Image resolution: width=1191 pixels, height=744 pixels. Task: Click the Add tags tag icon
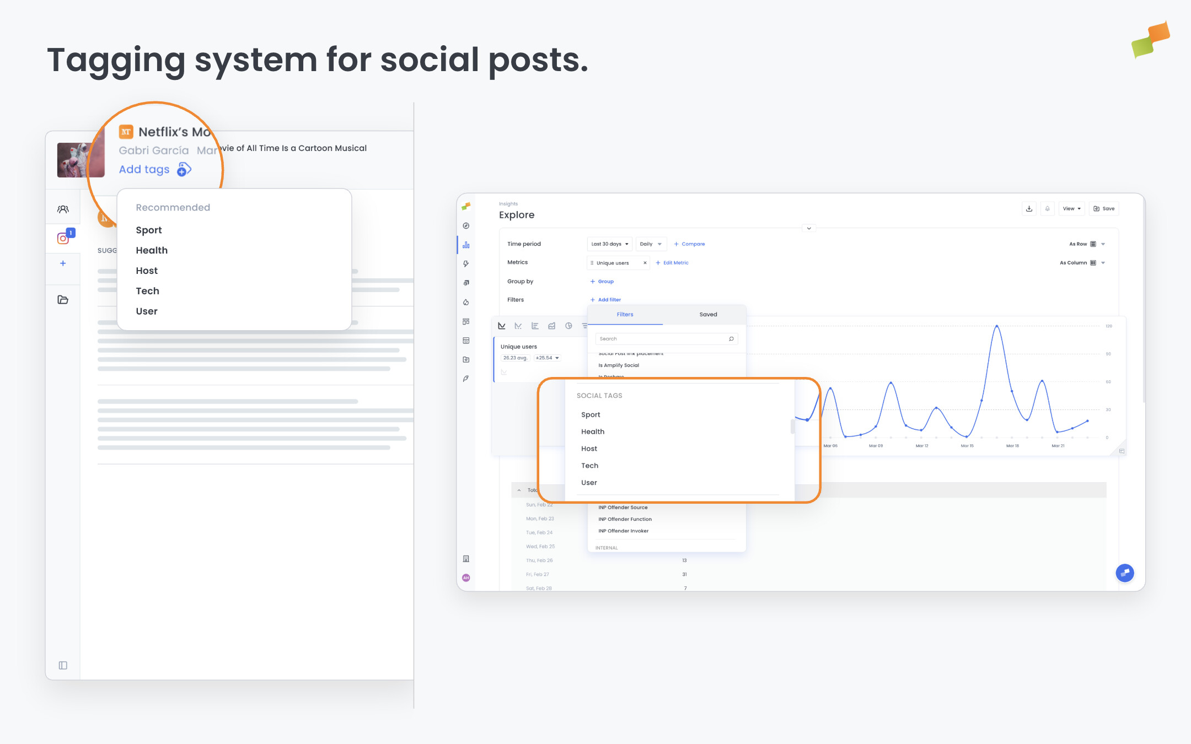click(184, 170)
